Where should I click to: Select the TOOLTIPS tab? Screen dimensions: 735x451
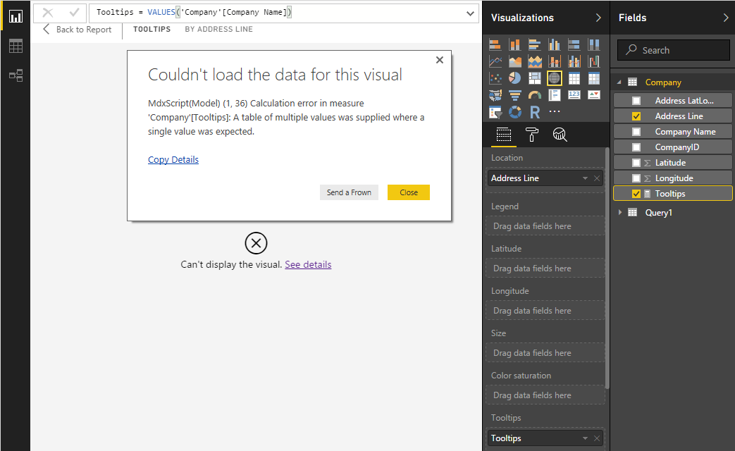pos(152,29)
